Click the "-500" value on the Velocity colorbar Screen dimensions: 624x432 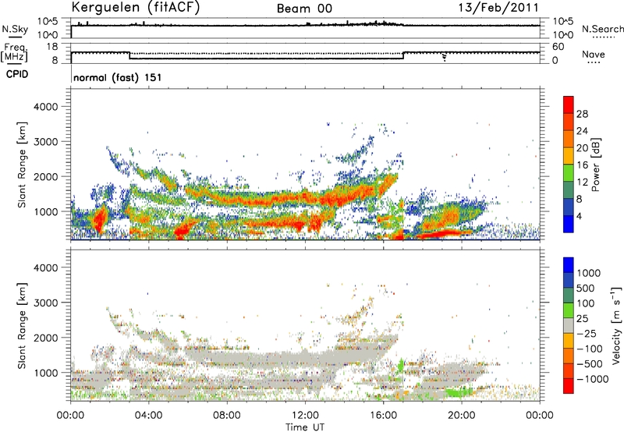(590, 363)
